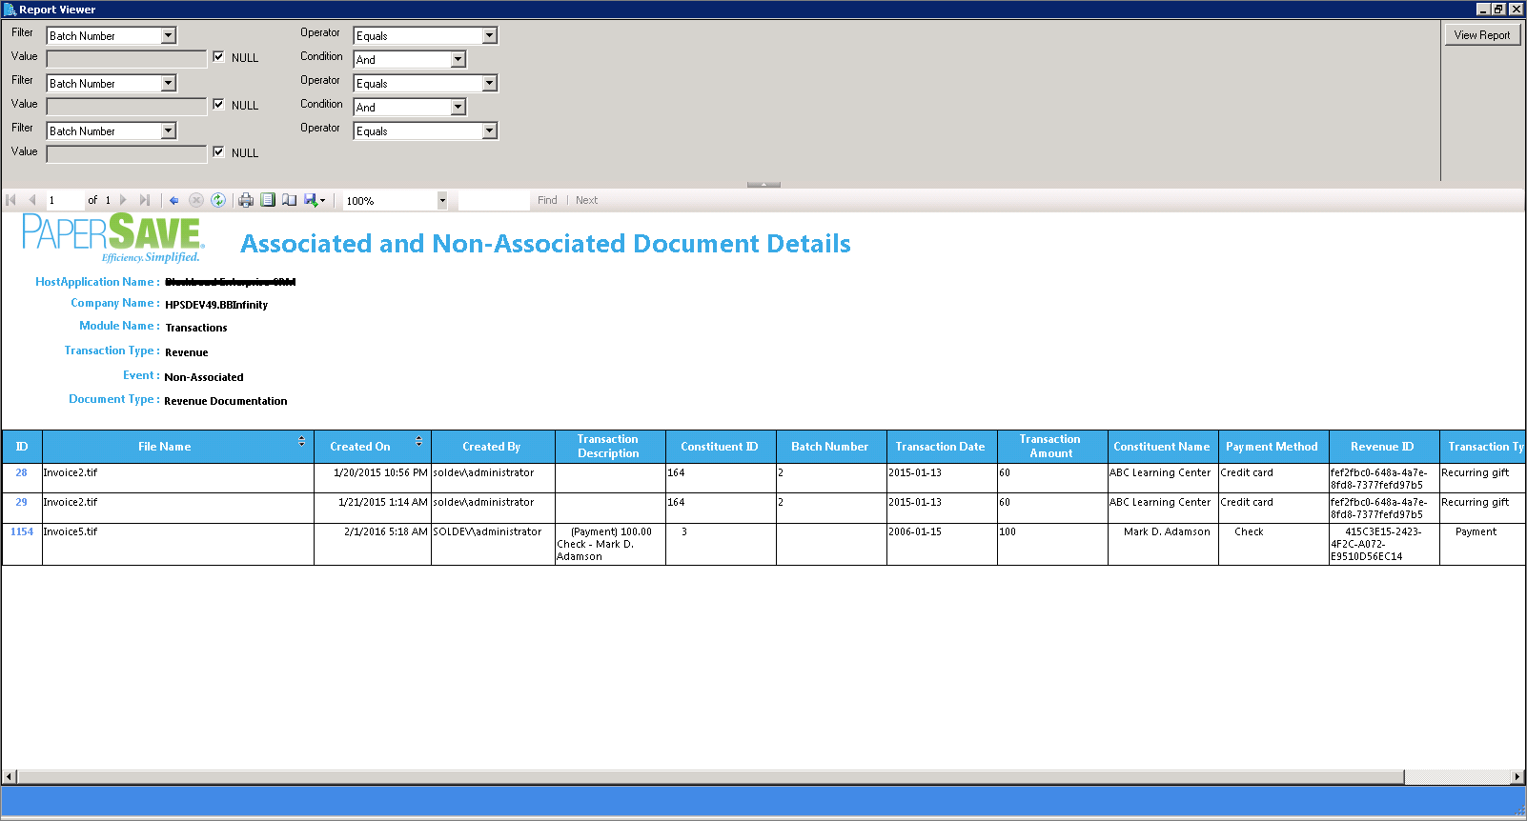The image size is (1527, 821).
Task: Open first Filter Batch Number dropdown
Action: [x=169, y=35]
